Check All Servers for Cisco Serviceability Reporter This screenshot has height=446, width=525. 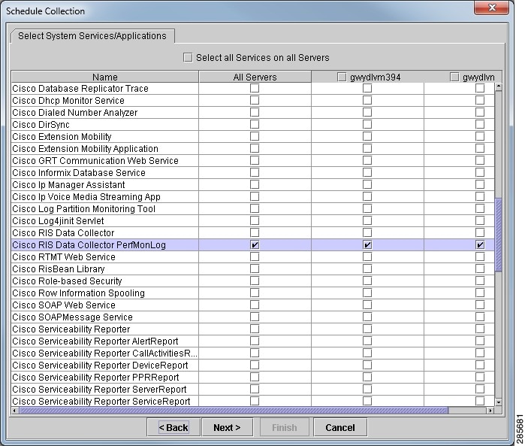click(x=255, y=329)
